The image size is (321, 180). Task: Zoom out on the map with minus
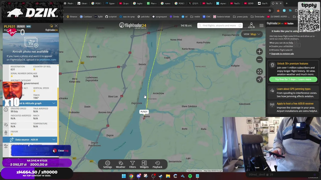[259, 59]
